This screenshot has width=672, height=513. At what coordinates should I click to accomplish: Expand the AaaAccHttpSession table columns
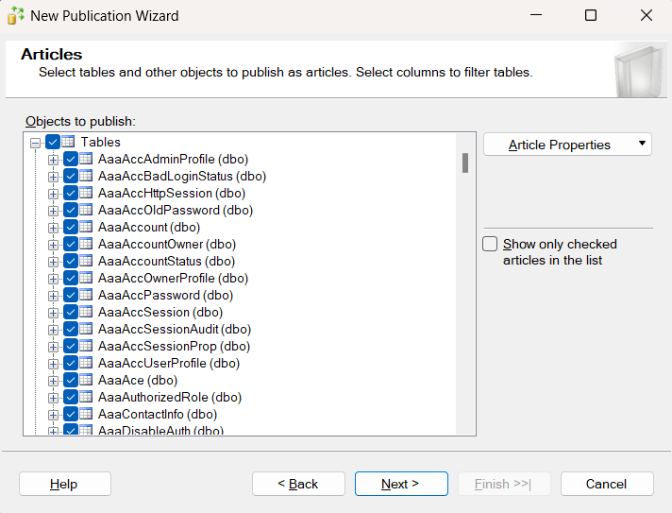tap(54, 193)
